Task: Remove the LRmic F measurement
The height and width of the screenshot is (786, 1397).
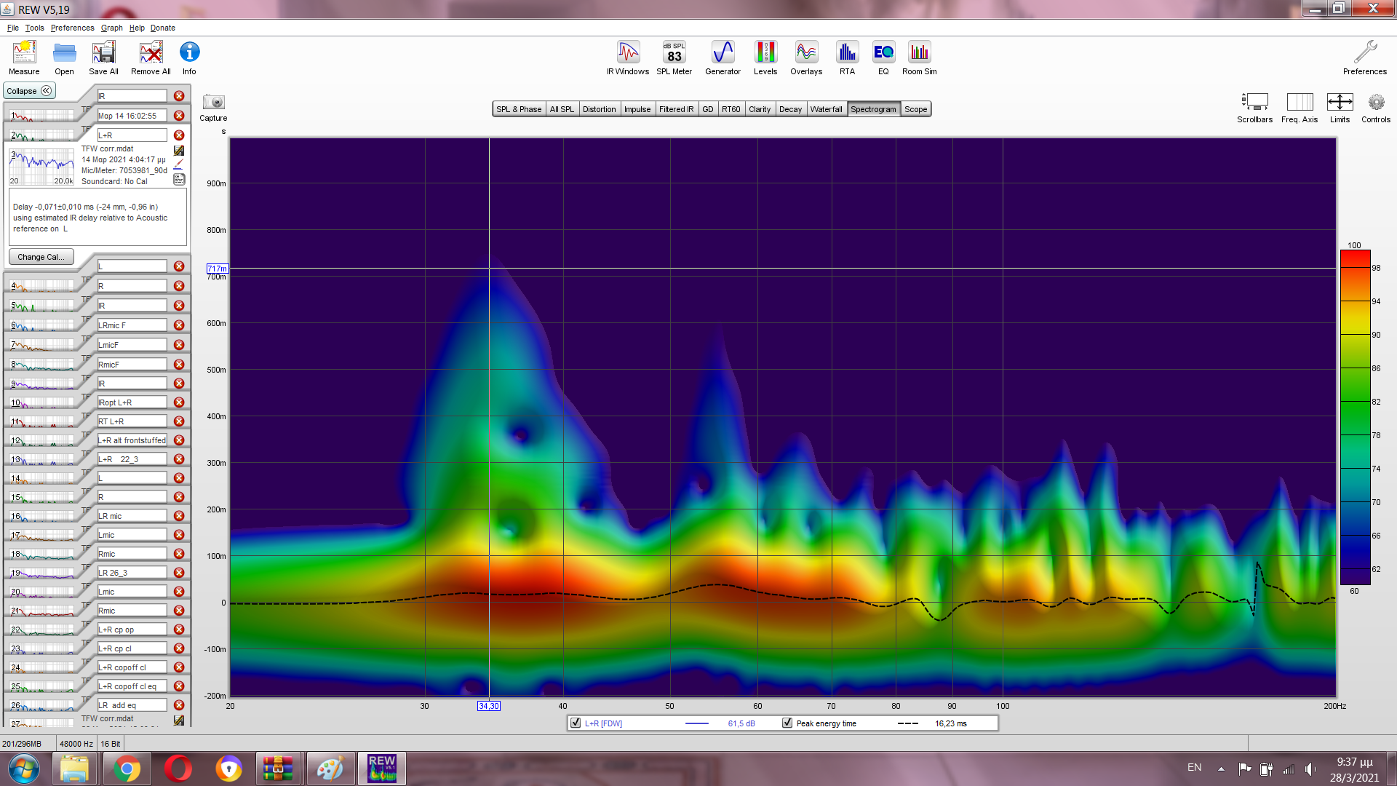Action: (x=179, y=325)
